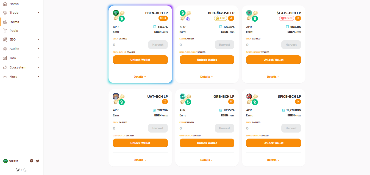Click the APR calculator icon for EBEN-BCH LP
The image size is (370, 175).
(x=155, y=27)
